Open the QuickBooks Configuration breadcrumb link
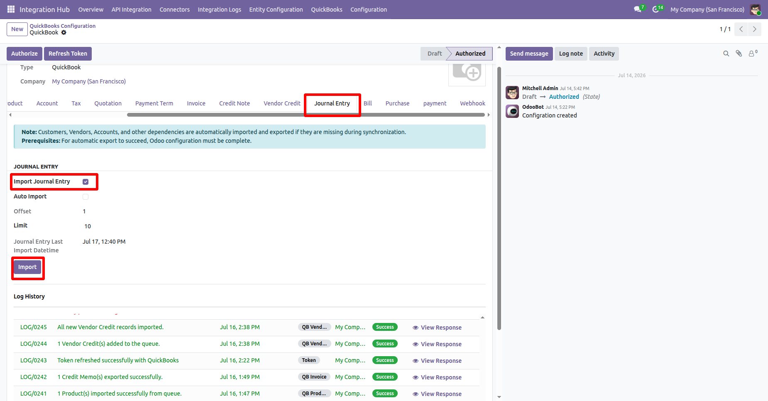Image resolution: width=768 pixels, height=401 pixels. pyautogui.click(x=63, y=26)
